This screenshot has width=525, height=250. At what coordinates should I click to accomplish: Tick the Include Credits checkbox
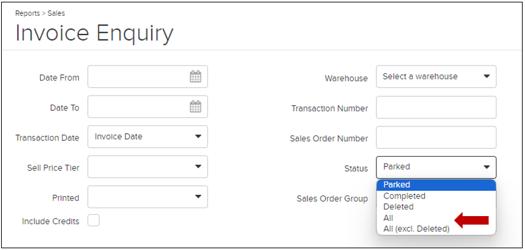pos(93,220)
